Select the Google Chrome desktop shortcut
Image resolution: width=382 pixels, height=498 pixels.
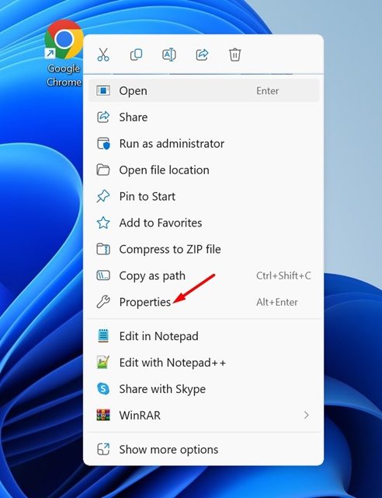click(x=64, y=53)
